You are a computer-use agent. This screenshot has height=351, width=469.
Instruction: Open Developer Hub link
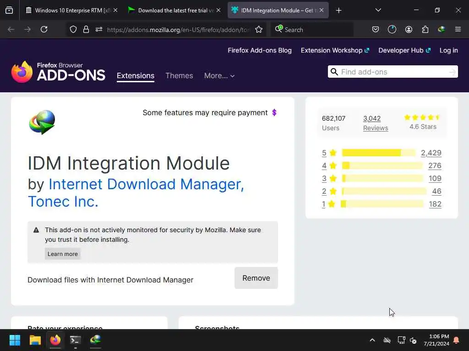(x=404, y=50)
